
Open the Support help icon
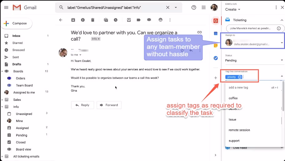coord(194,7)
